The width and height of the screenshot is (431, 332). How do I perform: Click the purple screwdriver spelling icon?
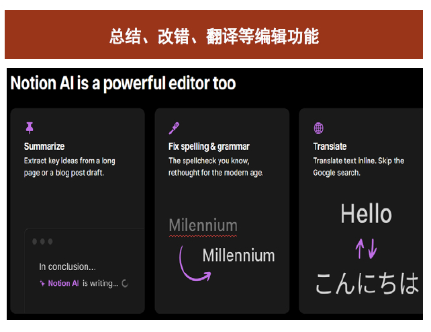[x=174, y=128]
